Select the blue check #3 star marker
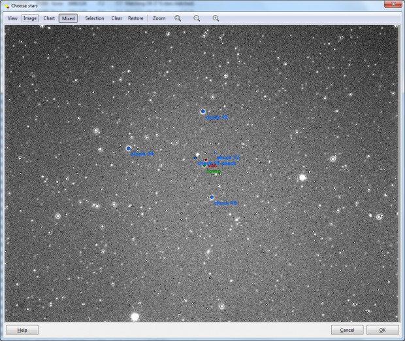Viewport: 405px width, 341px height. [x=202, y=111]
